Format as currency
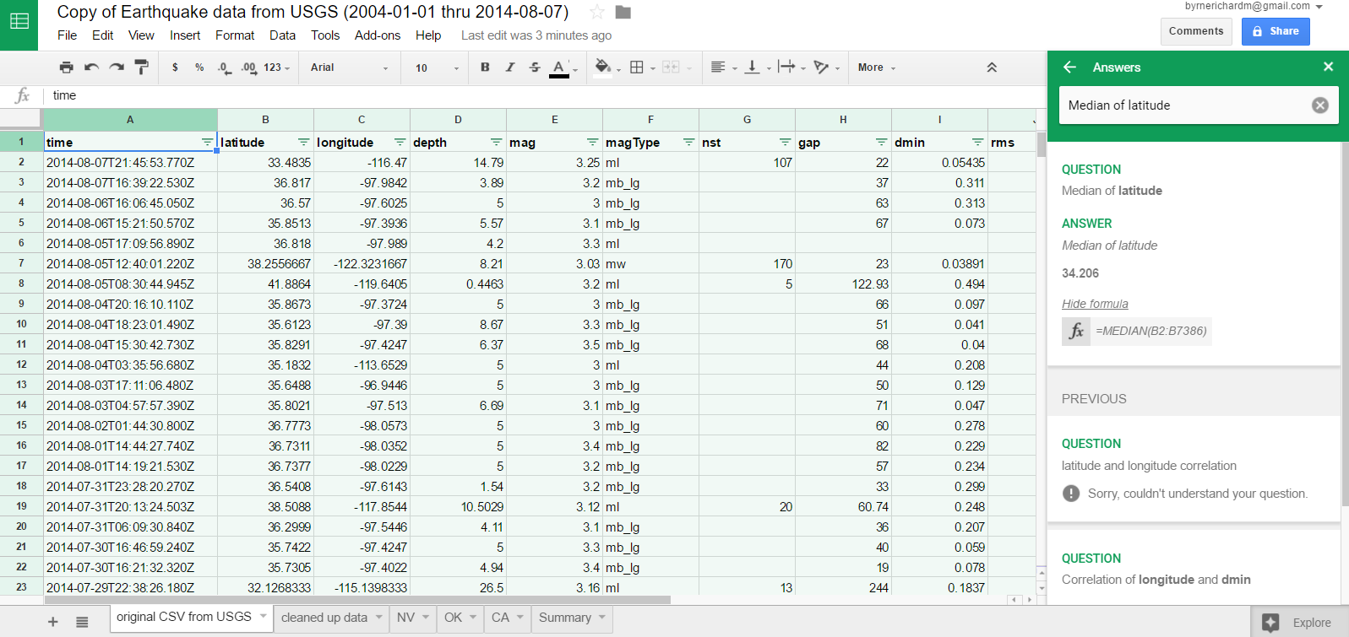The image size is (1349, 637). 175,67
